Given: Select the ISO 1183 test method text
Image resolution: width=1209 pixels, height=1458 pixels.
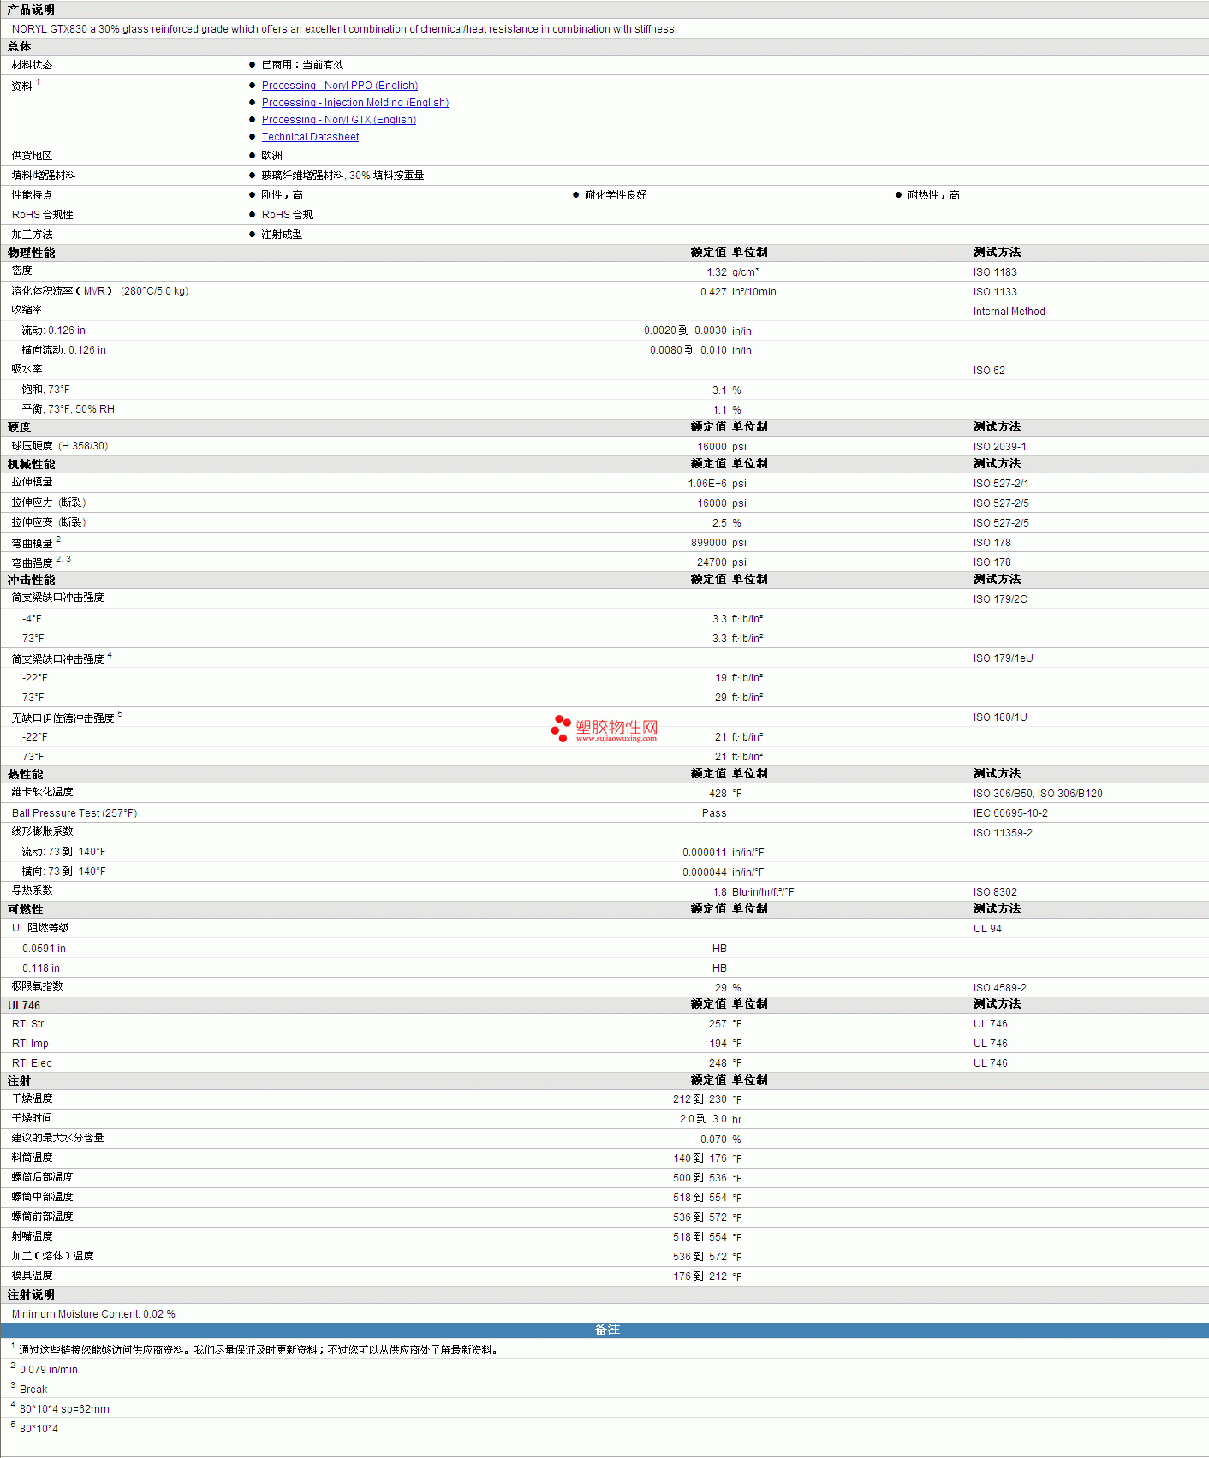Looking at the screenshot, I should point(995,272).
